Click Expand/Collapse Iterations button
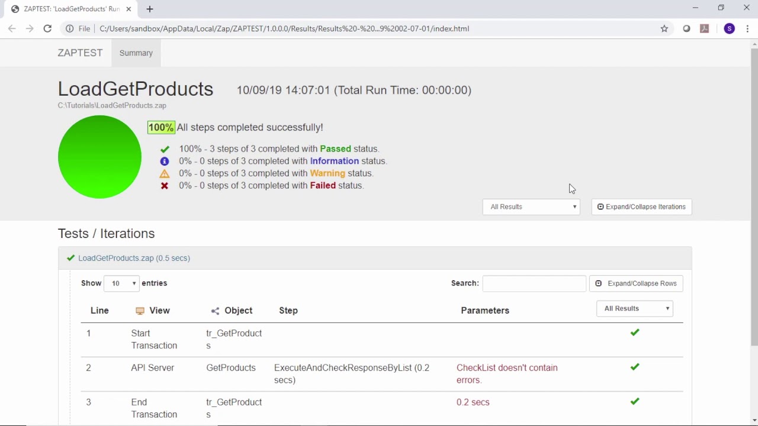 (641, 206)
